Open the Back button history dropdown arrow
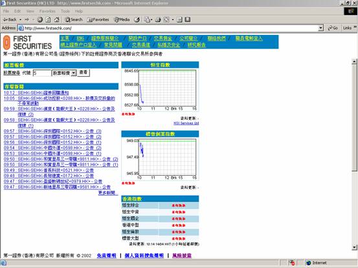The image size is (358, 268). click(20, 20)
